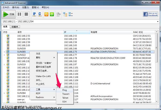Stop the scan with the square button
The height and width of the screenshot is (110, 161).
(x=26, y=14)
